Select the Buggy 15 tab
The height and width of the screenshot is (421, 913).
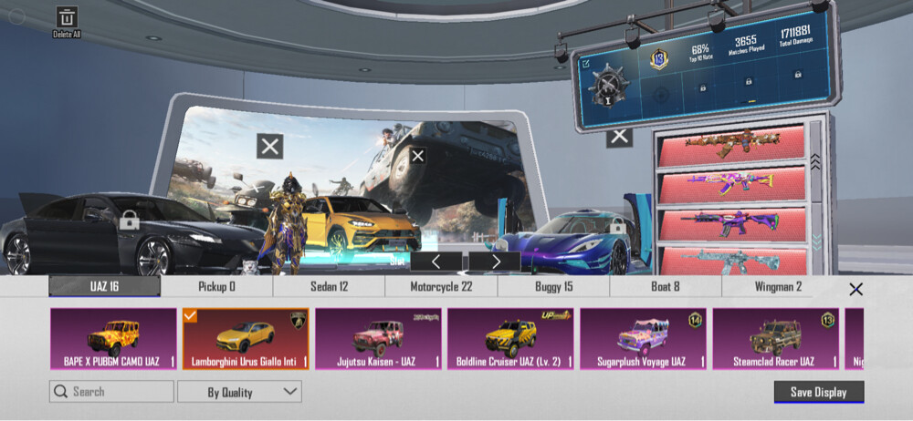click(554, 286)
